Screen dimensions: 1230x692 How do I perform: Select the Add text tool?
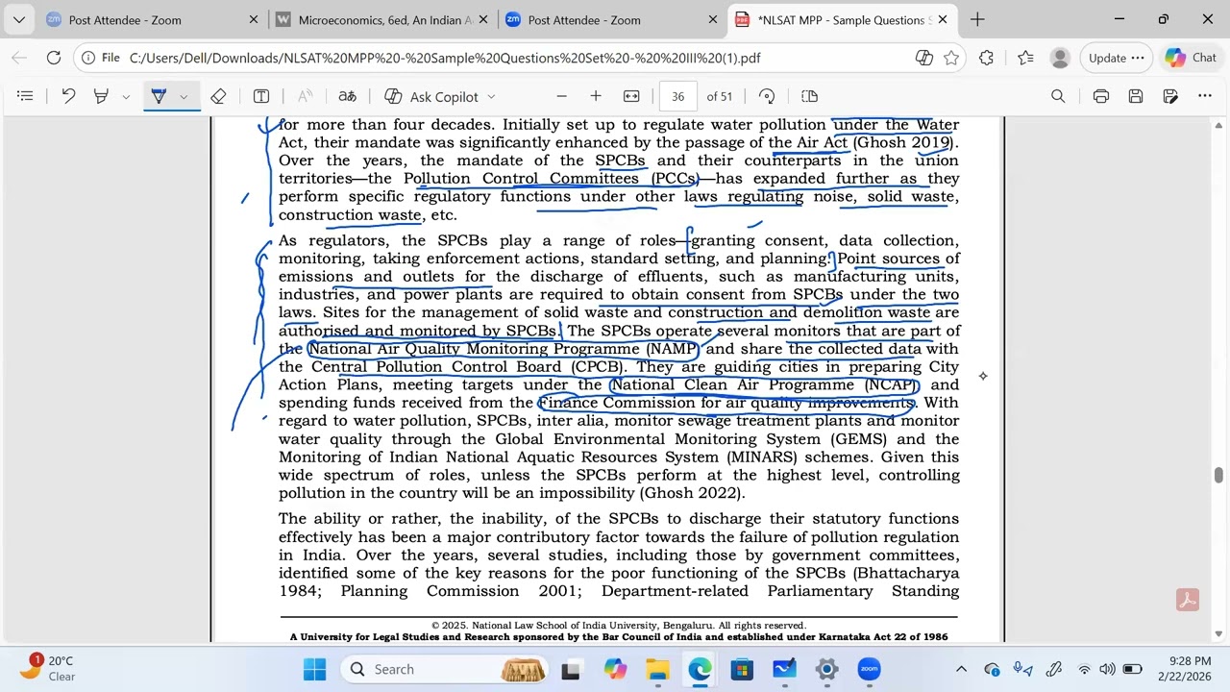point(261,96)
